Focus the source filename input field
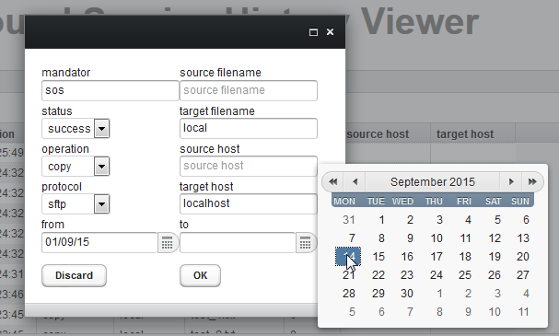 click(249, 90)
